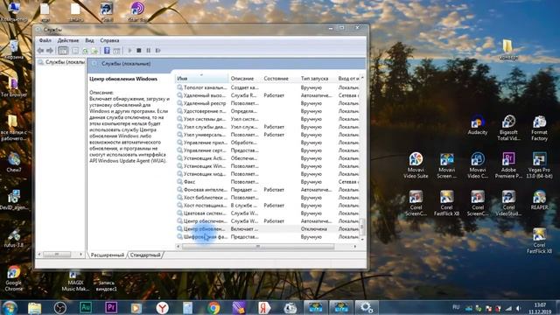Click the Export list toolbar icon
This screenshot has width=560, height=315.
[94, 51]
